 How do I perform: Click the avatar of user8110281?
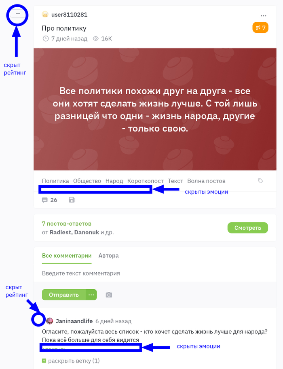[45, 14]
